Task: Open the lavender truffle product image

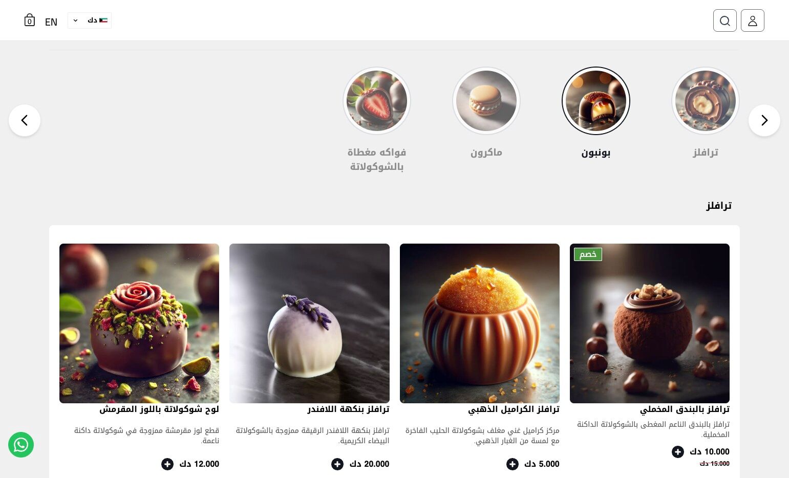Action: pos(309,323)
